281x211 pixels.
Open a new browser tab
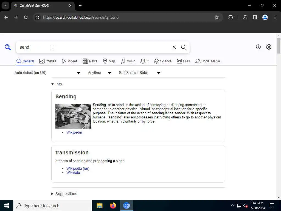[x=80, y=5]
